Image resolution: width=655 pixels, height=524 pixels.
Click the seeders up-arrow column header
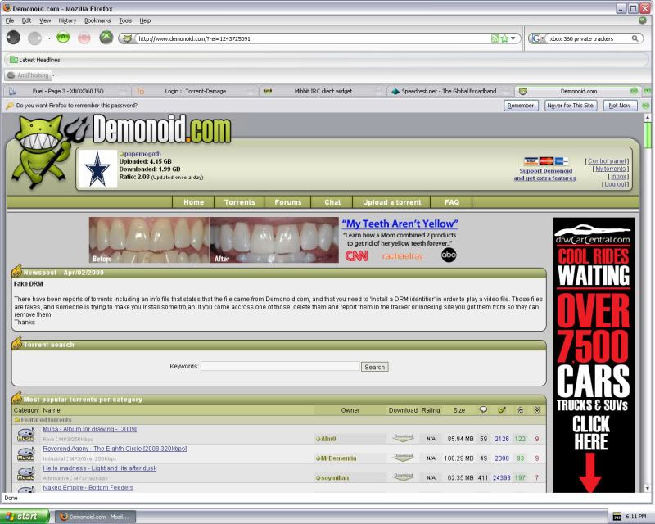click(x=520, y=410)
